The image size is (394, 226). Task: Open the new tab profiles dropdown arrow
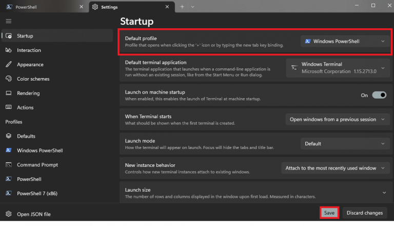coord(193,7)
